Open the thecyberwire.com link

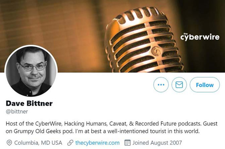(x=97, y=143)
